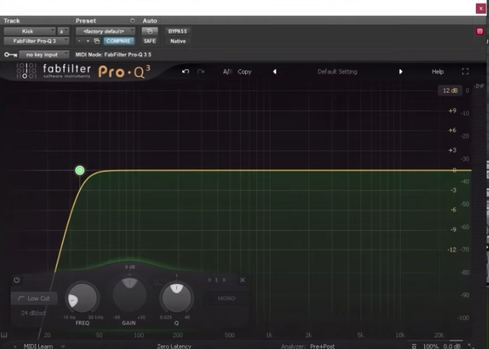Viewport: 489px width, 349px height.
Task: Enable automation SAFE
Action: 150,41
